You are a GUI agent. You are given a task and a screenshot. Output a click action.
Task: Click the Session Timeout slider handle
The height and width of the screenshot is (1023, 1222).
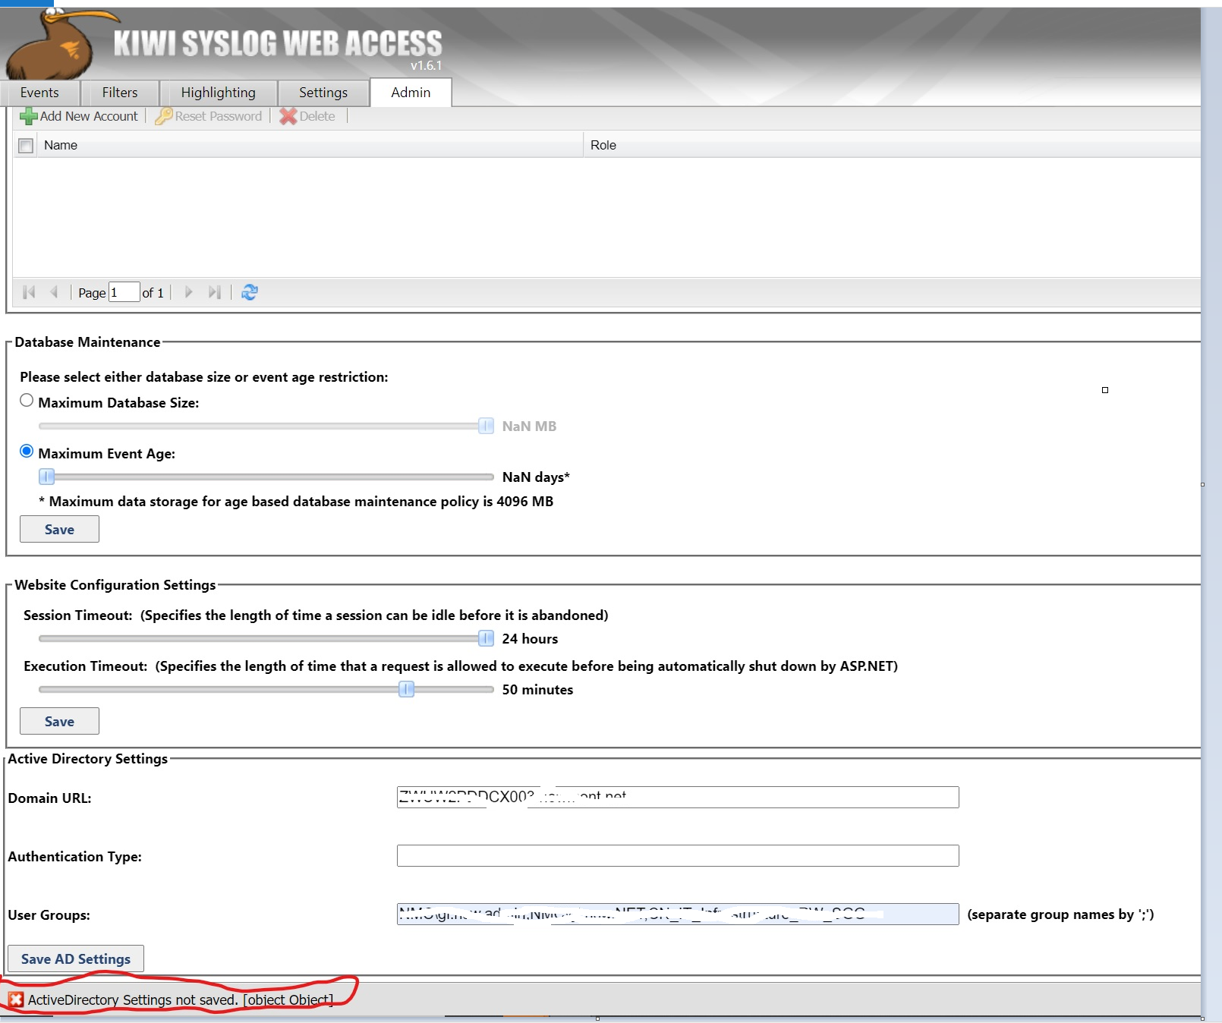pos(486,638)
